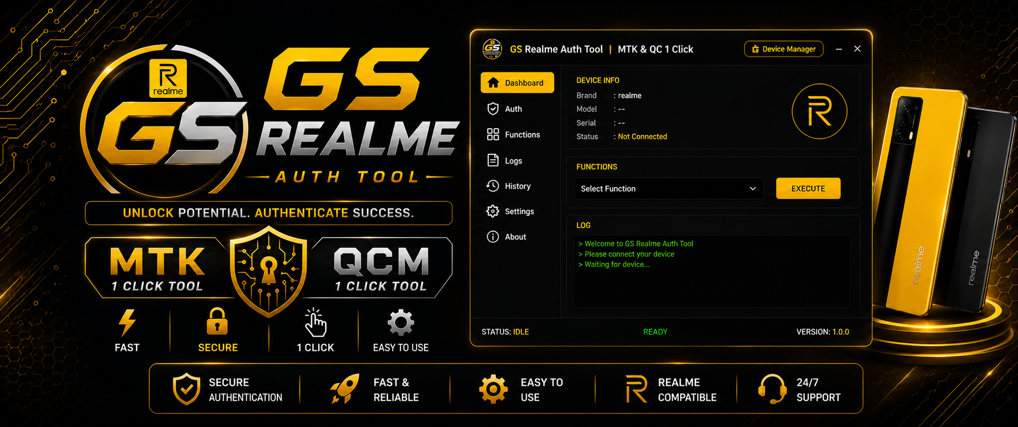Click the yellow realme logo badge at top left
The height and width of the screenshot is (427, 1018).
pyautogui.click(x=168, y=78)
